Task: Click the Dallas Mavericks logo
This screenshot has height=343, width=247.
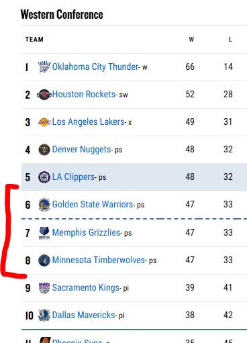Action: point(44,315)
